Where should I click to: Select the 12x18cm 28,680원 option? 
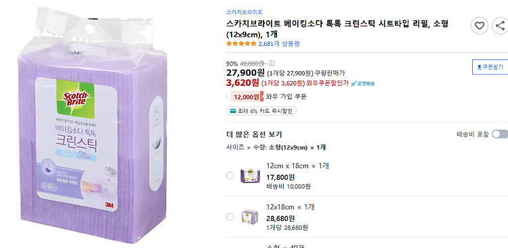tap(230, 217)
